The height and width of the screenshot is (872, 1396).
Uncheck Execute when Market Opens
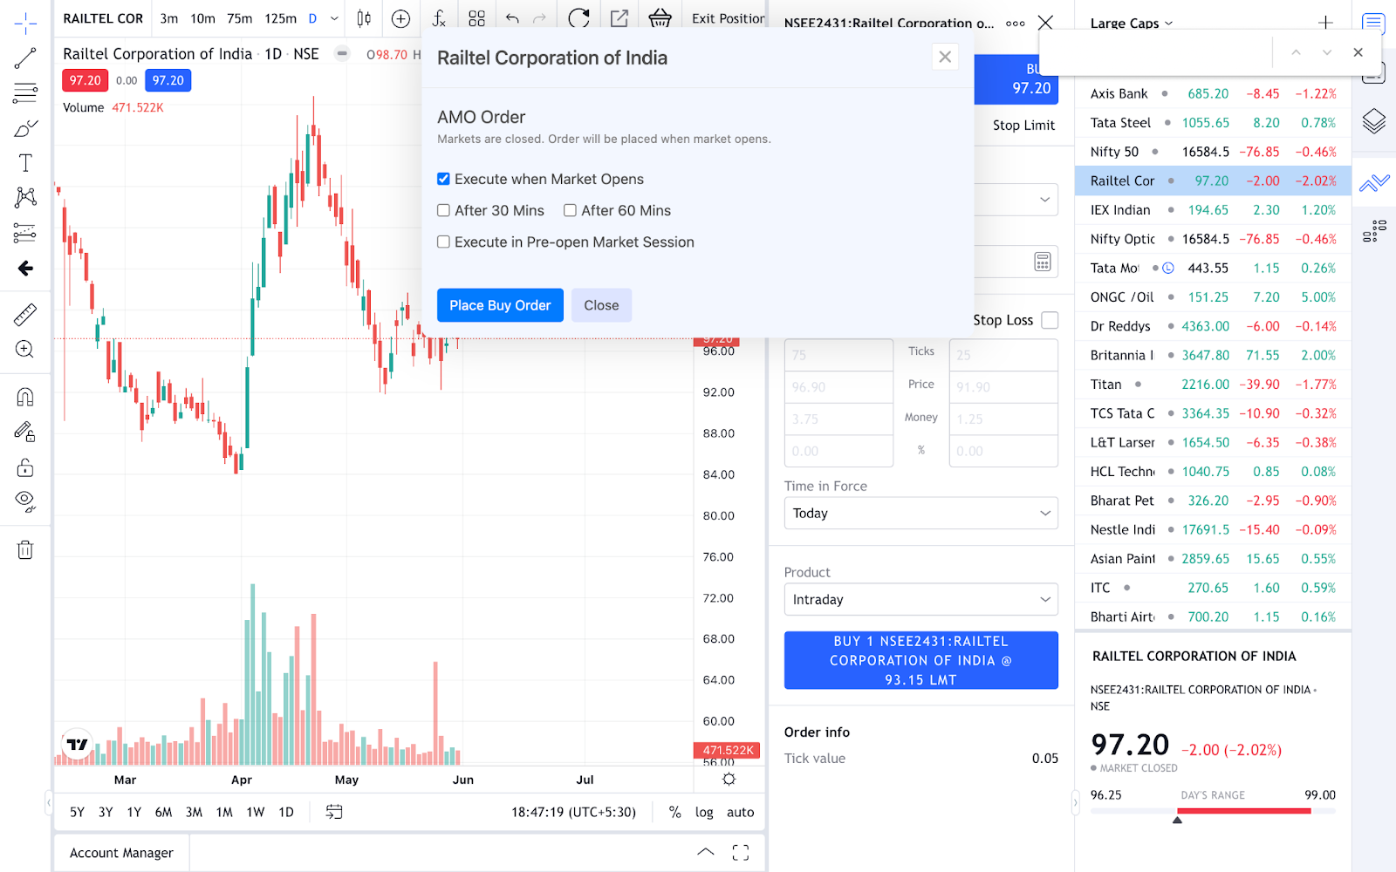[444, 179]
